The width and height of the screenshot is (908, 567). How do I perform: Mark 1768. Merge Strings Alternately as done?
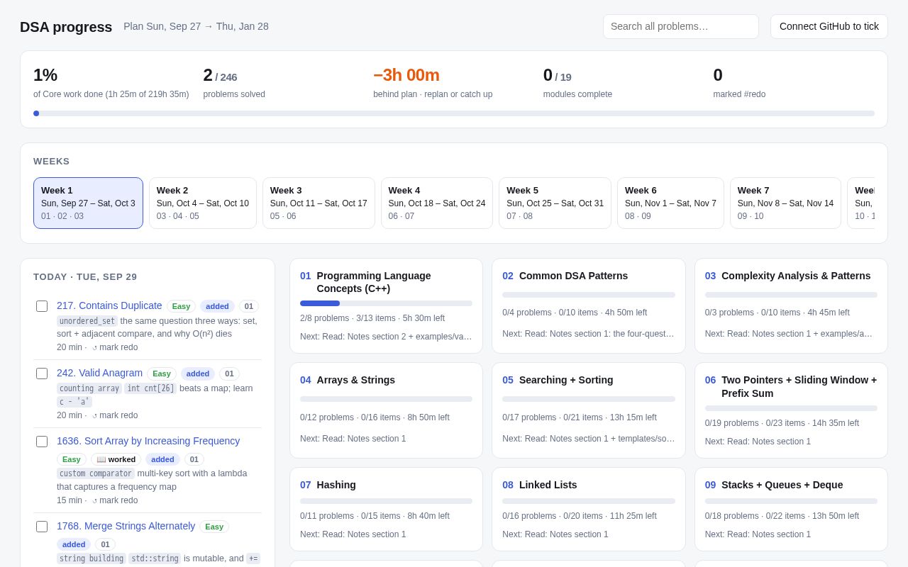tap(42, 527)
